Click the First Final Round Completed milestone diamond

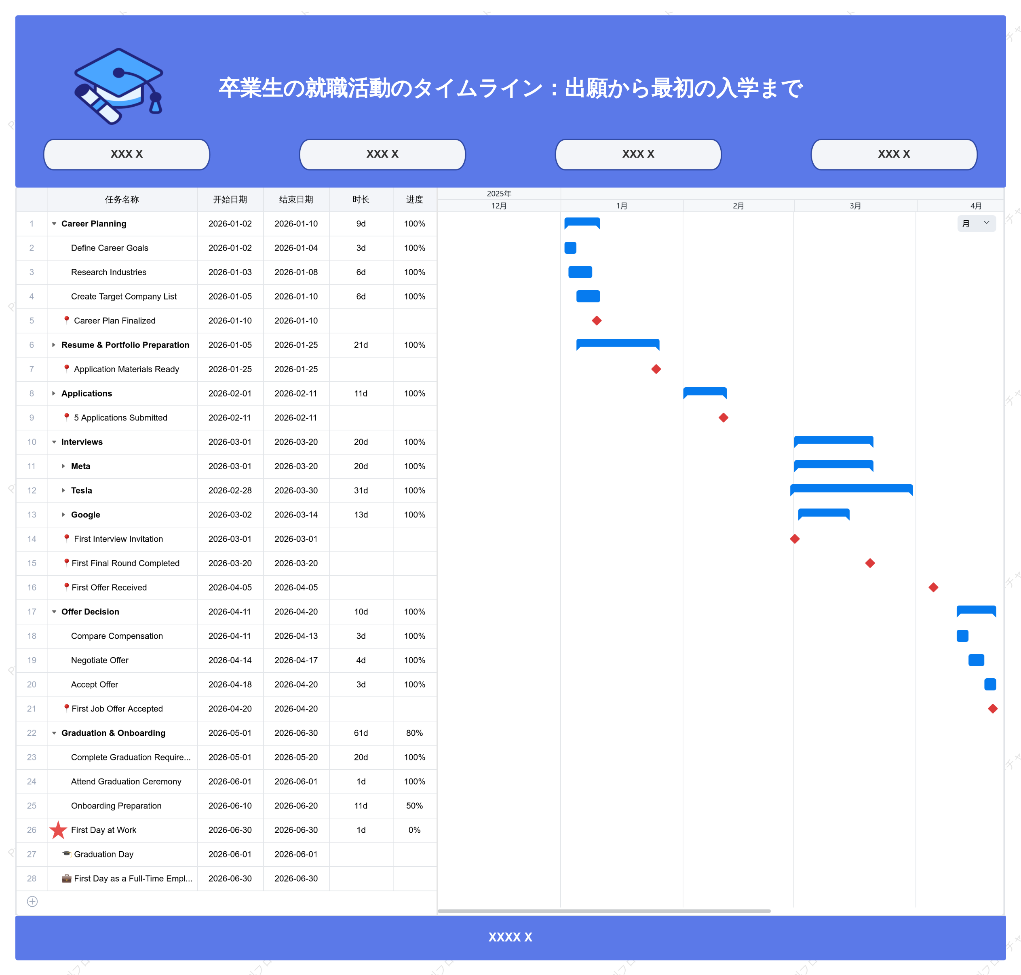(870, 563)
